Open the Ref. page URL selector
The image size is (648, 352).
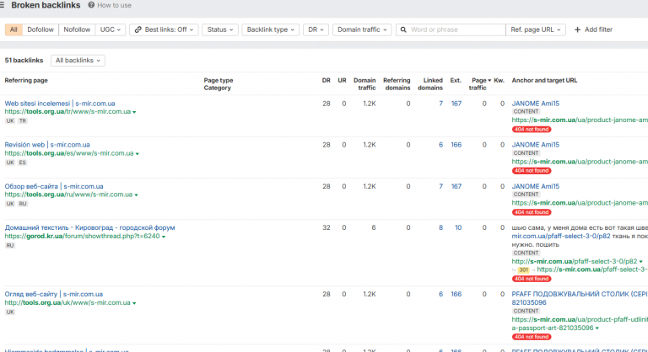pyautogui.click(x=536, y=29)
